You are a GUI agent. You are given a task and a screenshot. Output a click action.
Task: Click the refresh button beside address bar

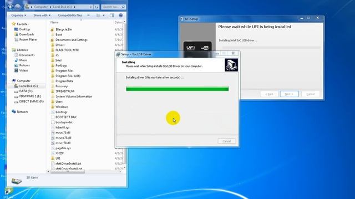96,7
